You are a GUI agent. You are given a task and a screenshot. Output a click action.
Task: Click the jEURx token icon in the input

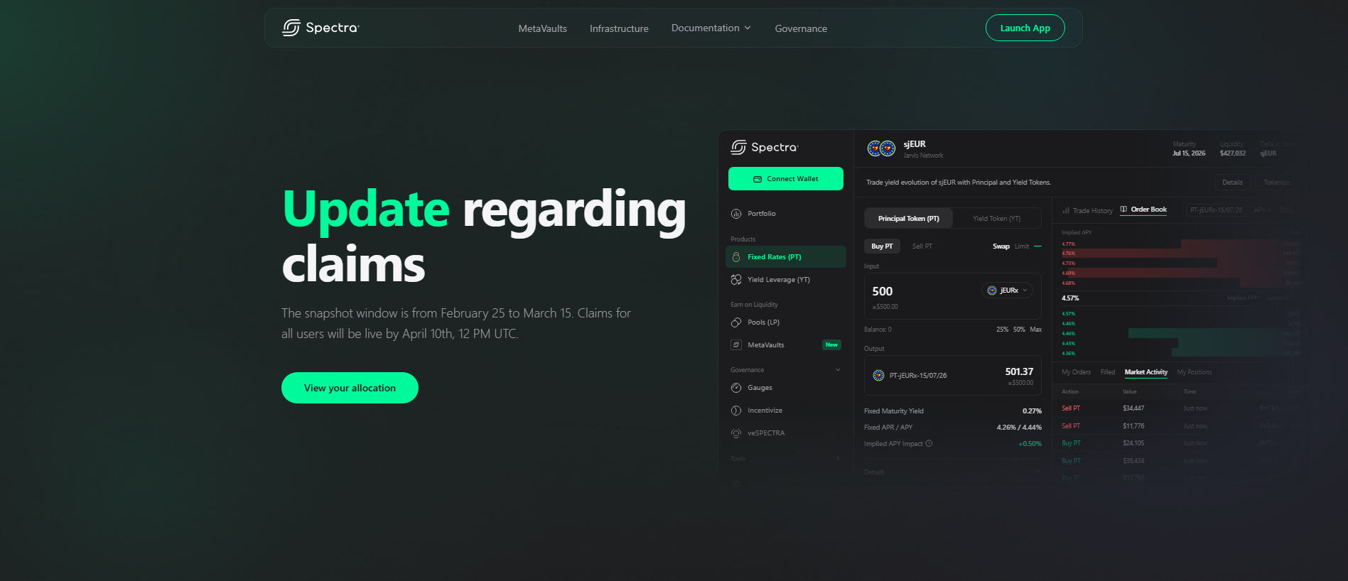(x=992, y=290)
